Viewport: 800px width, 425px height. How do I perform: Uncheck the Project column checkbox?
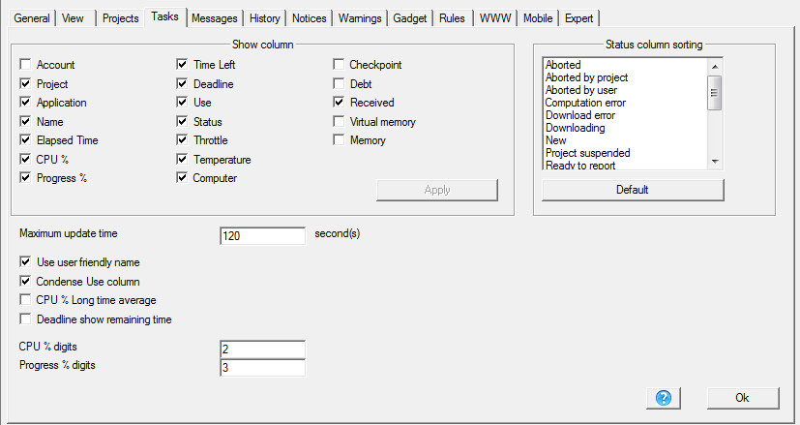(25, 83)
